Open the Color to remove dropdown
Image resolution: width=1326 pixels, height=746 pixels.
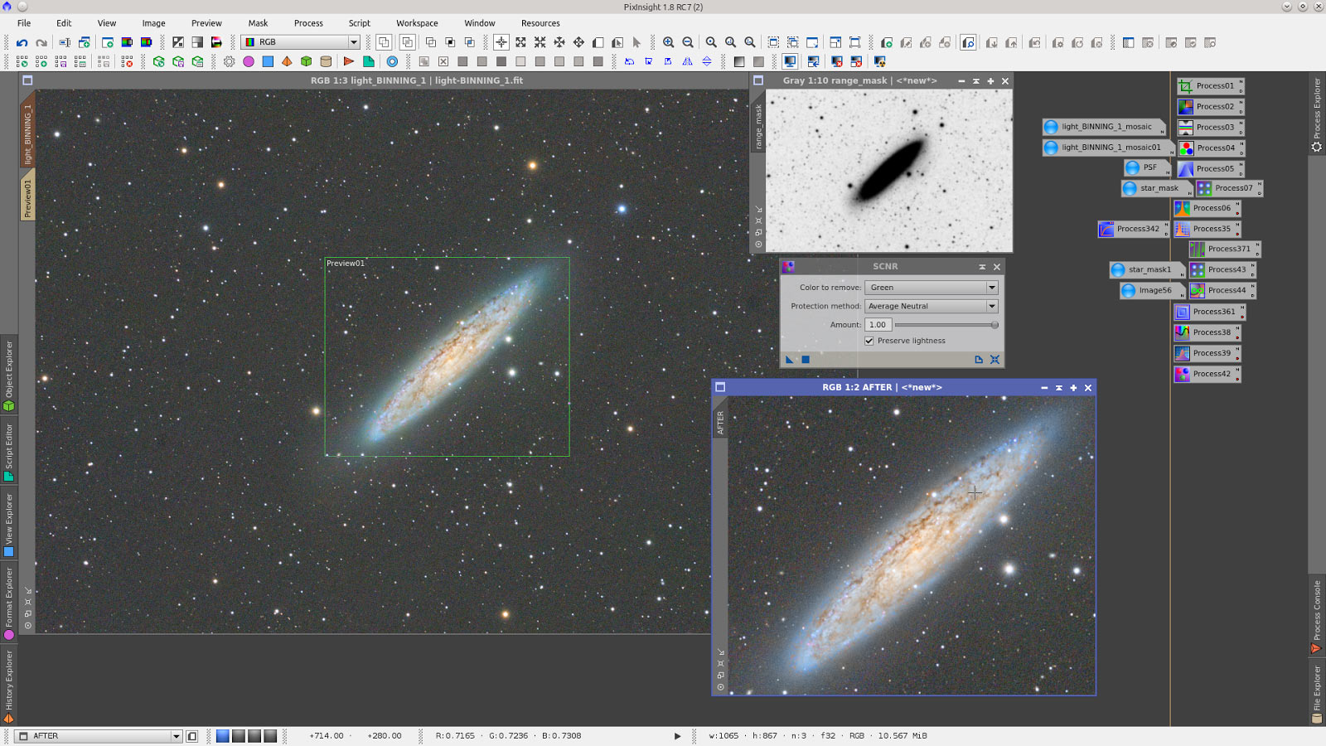tap(991, 287)
